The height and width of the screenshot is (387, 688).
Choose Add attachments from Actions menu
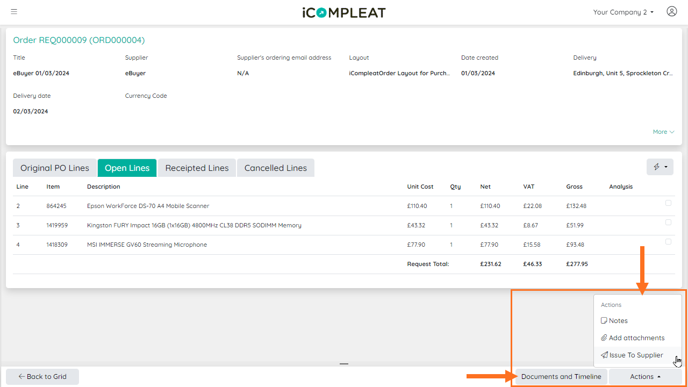637,338
